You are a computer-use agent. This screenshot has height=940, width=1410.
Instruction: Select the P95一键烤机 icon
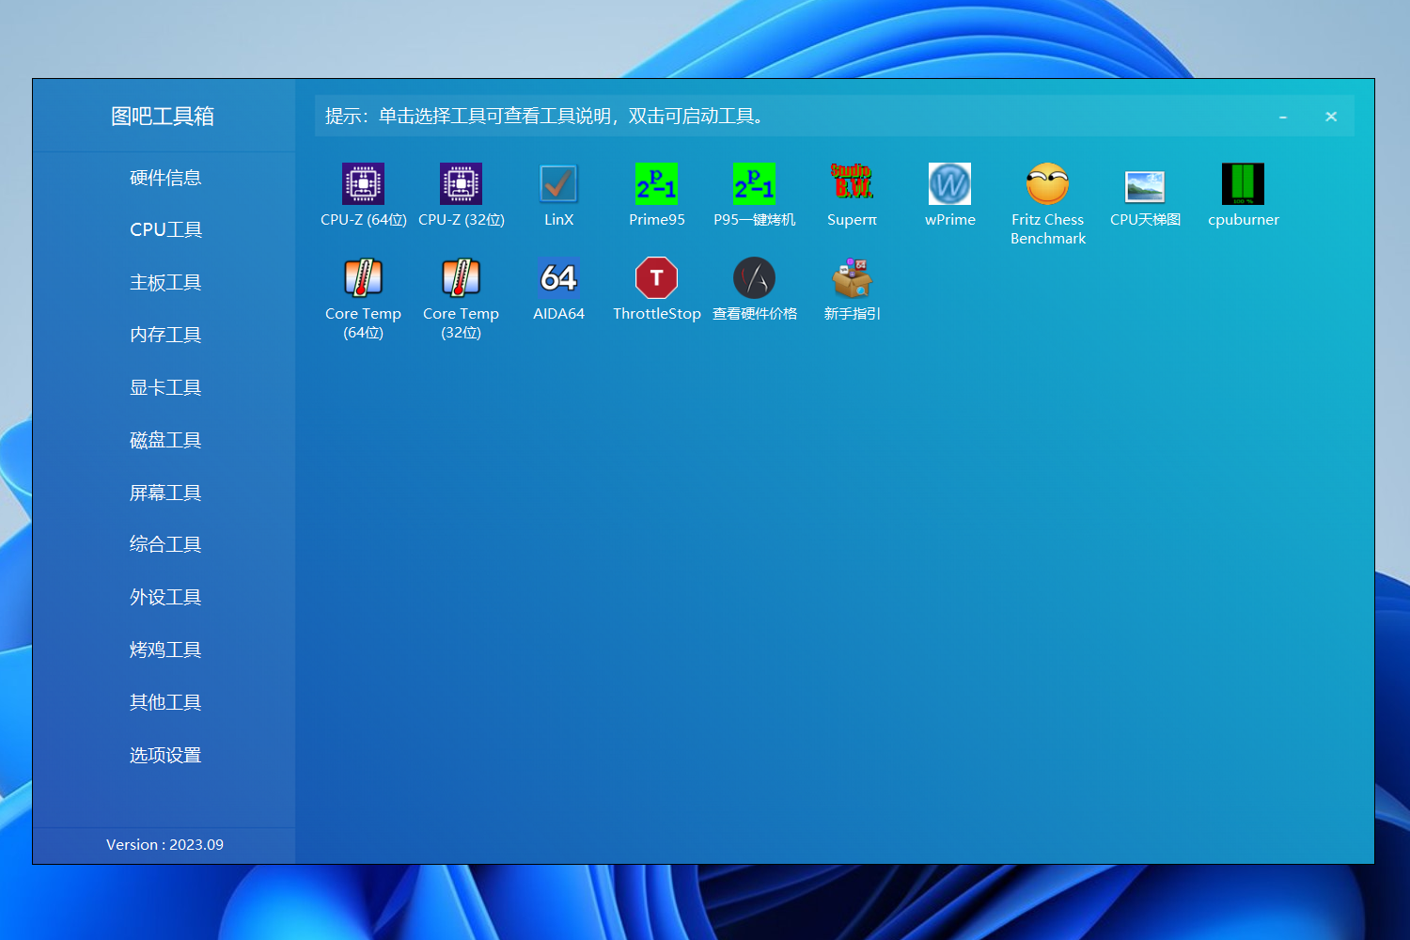[x=754, y=183]
